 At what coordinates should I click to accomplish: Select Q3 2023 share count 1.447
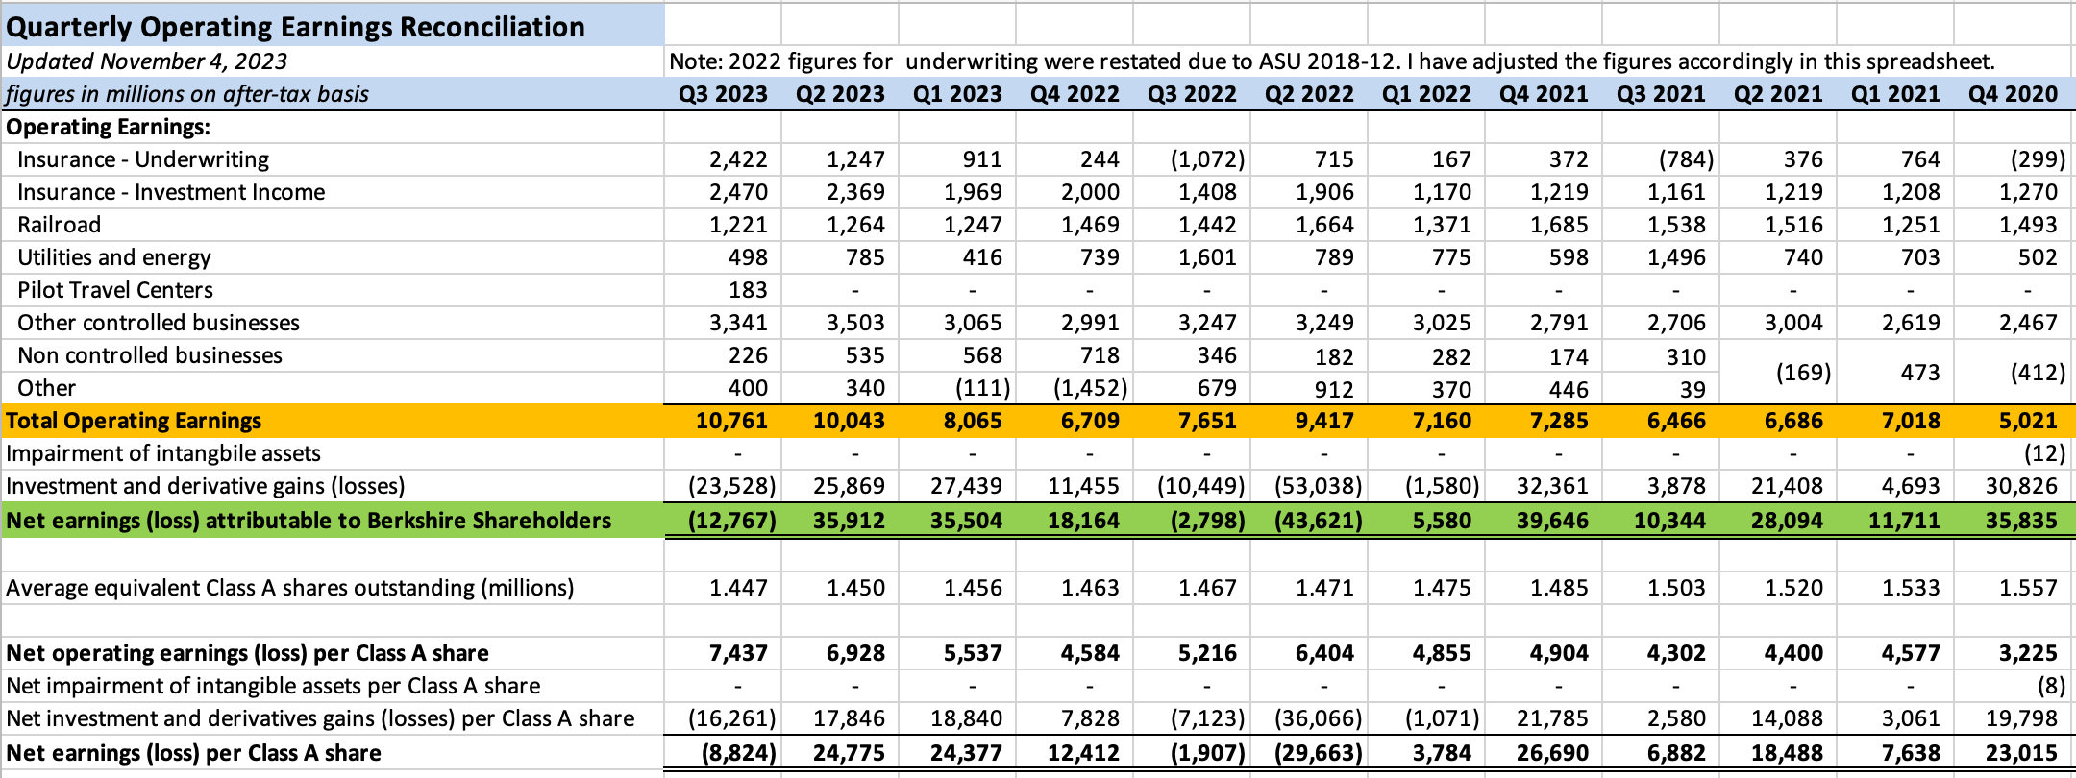(738, 588)
